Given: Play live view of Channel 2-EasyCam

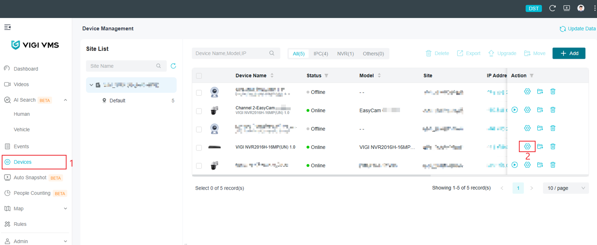Looking at the screenshot, I should coord(515,109).
